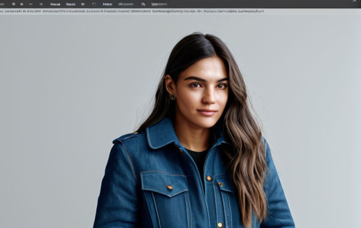This screenshot has height=228, width=361.
Task: Click the copper button on denim jacket chest pocket
Action: [170, 187]
